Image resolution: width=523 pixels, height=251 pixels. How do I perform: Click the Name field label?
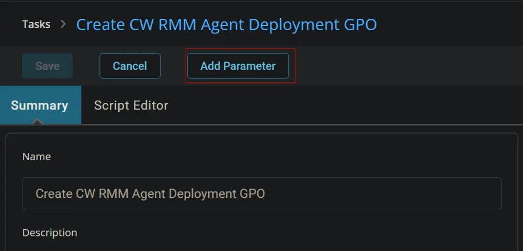37,157
